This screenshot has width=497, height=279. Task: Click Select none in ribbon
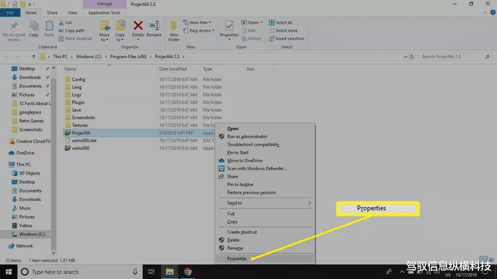(283, 30)
